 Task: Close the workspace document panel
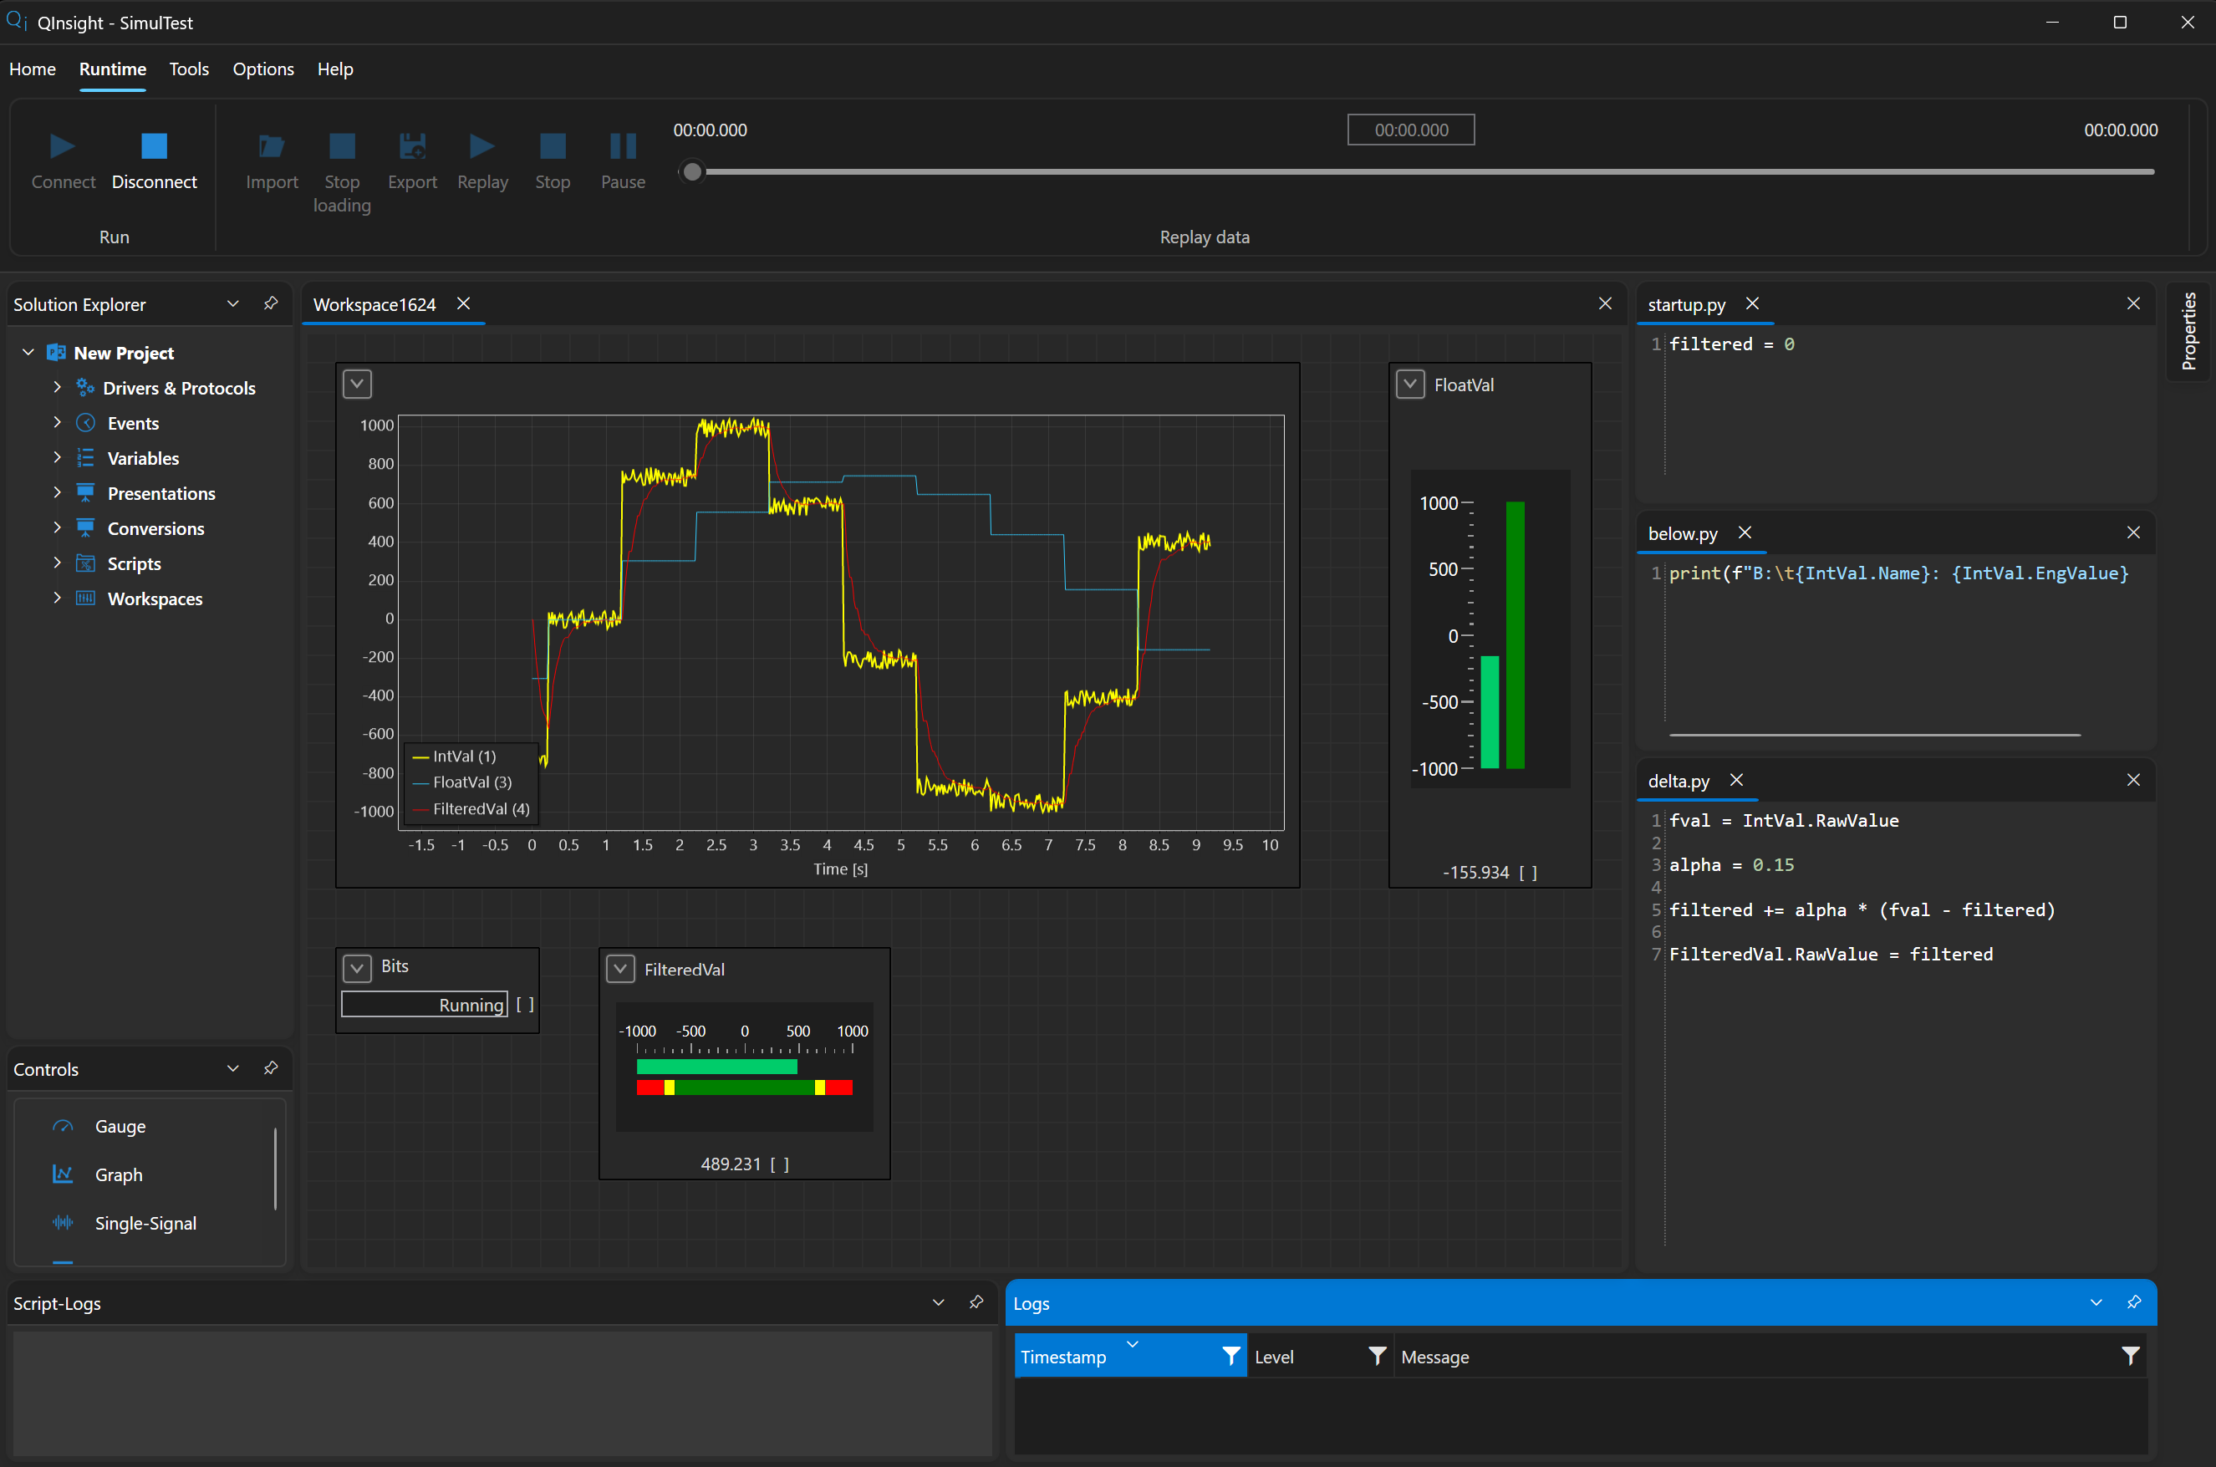(x=1605, y=303)
